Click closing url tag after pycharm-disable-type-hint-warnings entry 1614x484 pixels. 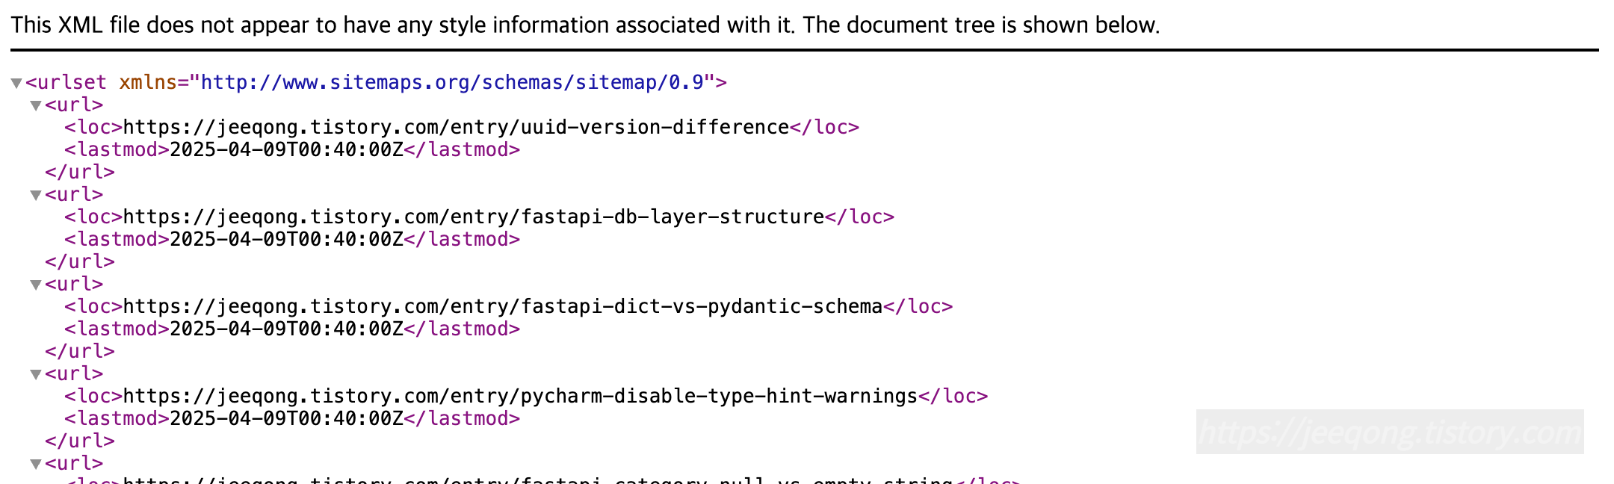point(80,441)
